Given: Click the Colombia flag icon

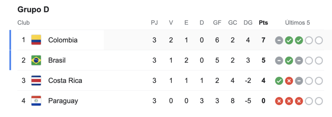Looking at the screenshot, I should pyautogui.click(x=36, y=40).
